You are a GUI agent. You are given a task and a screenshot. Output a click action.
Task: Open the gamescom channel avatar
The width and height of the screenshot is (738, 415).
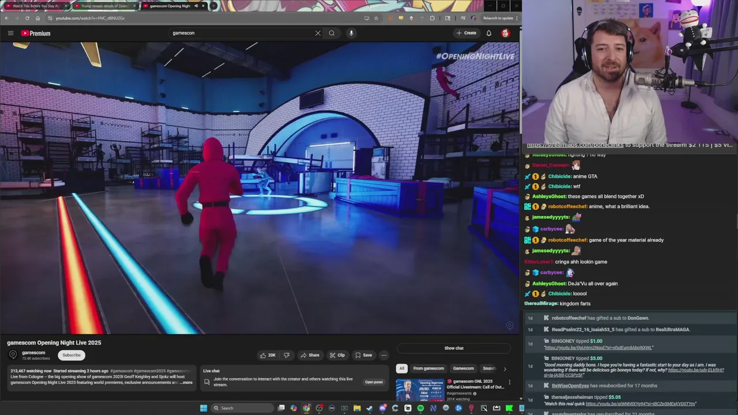[13, 355]
